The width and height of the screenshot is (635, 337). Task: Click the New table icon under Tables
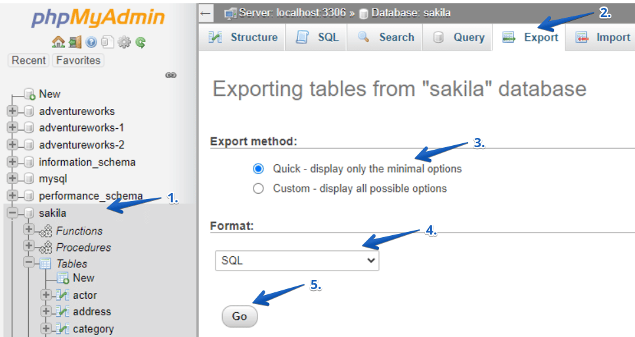(x=63, y=279)
